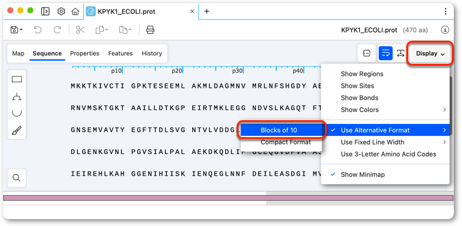Select the rectangle region tool

click(x=17, y=80)
